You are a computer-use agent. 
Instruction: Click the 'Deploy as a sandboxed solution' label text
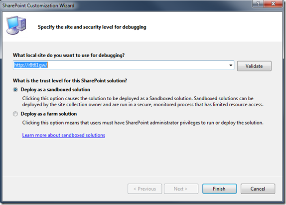(55, 90)
